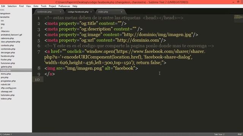The height and width of the screenshot is (136, 243).
Task: Click the minimap code preview
Action: 238,19
